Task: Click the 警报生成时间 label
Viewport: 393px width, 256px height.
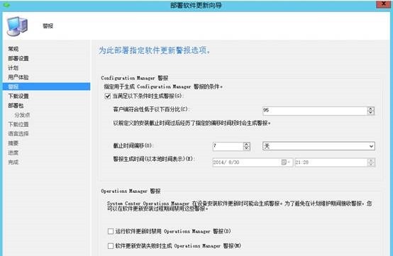Action: click(154, 159)
